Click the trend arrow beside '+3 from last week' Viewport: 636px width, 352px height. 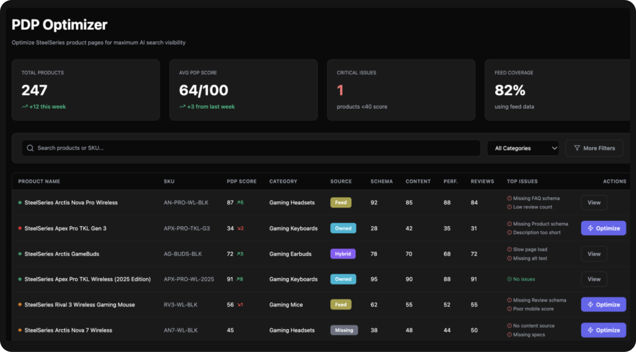(181, 107)
